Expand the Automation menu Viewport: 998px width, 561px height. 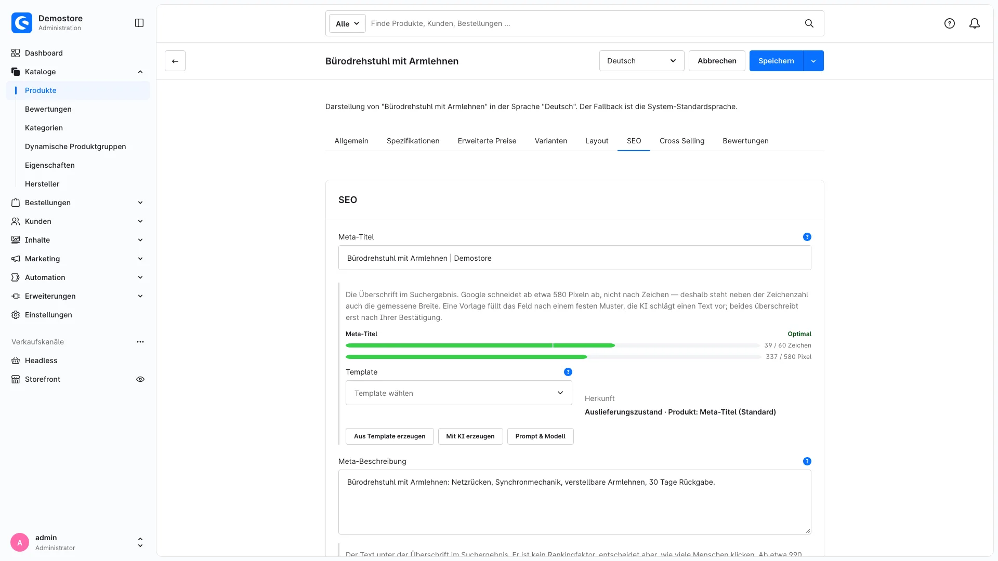click(140, 277)
